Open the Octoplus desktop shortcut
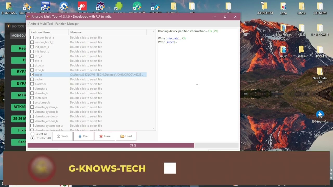 (x=46, y=8)
